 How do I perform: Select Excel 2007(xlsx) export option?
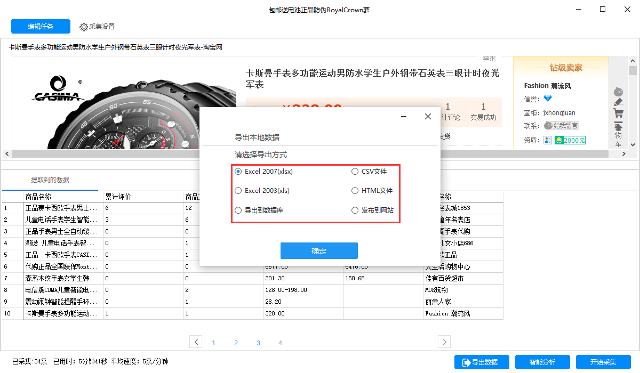264,172
